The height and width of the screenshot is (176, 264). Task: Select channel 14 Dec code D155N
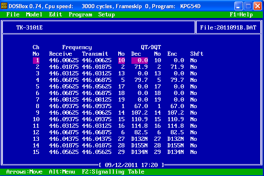pyautogui.click(x=140, y=145)
